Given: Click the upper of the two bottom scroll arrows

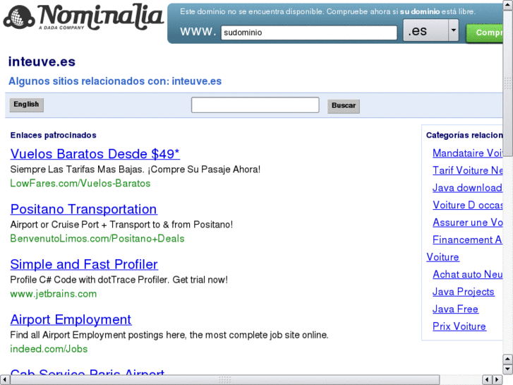Looking at the screenshot, I should [508, 359].
